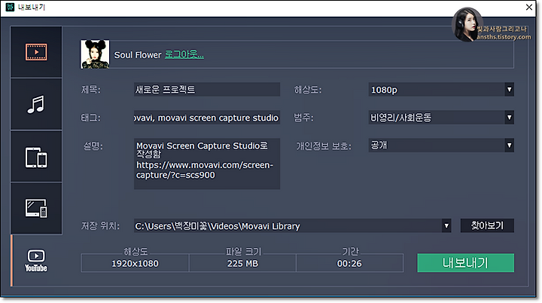The width and height of the screenshot is (542, 303).
Task: Click the 로그아웃 logout link
Action: [184, 54]
